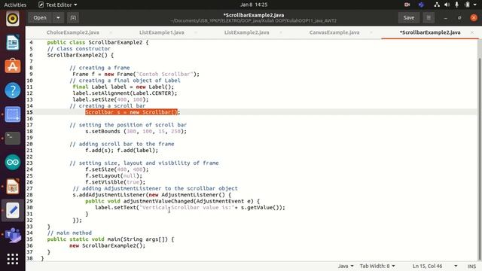Click the microphone indicator icon
The image size is (482, 271).
(457, 5)
